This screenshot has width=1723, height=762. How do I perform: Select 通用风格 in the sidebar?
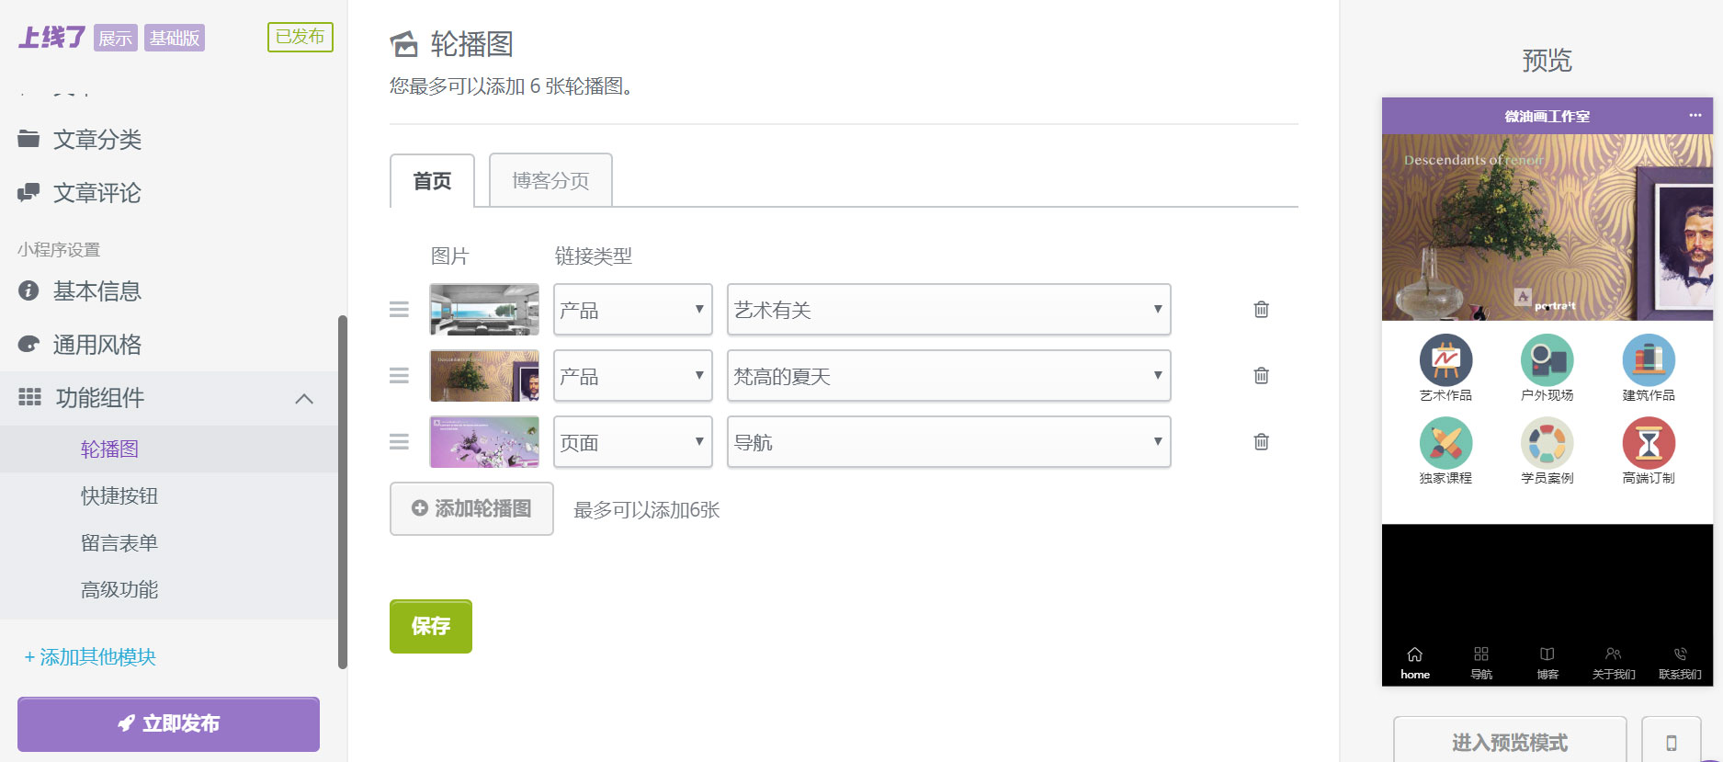pyautogui.click(x=97, y=344)
